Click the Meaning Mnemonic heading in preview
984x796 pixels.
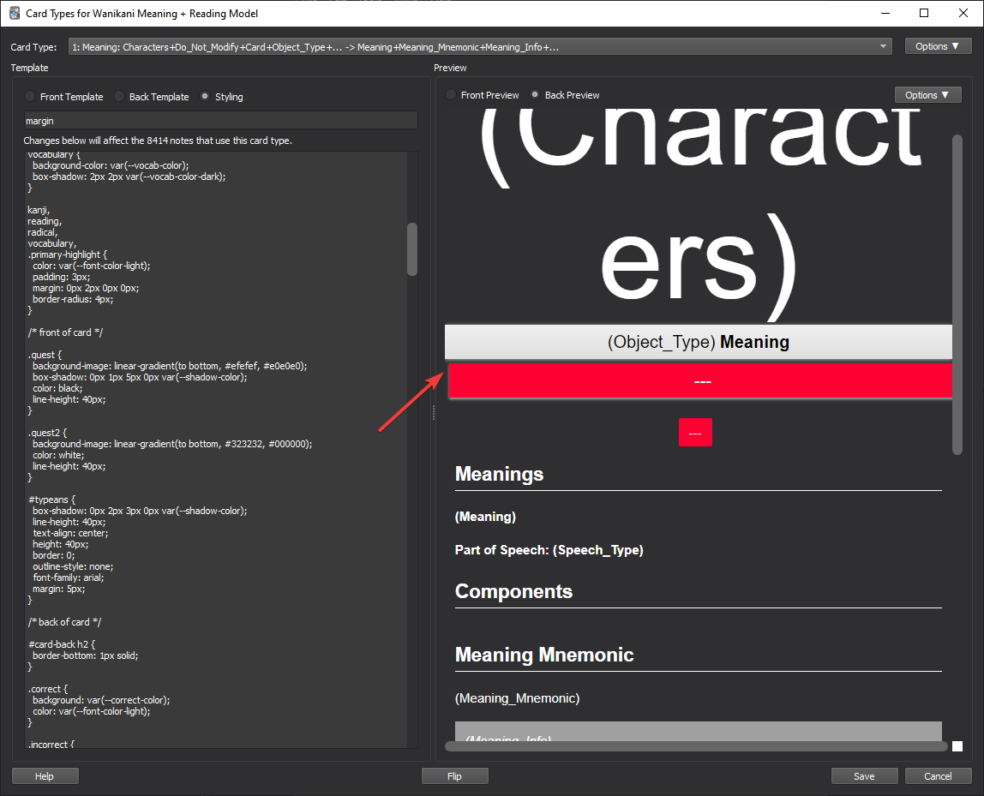click(x=544, y=655)
